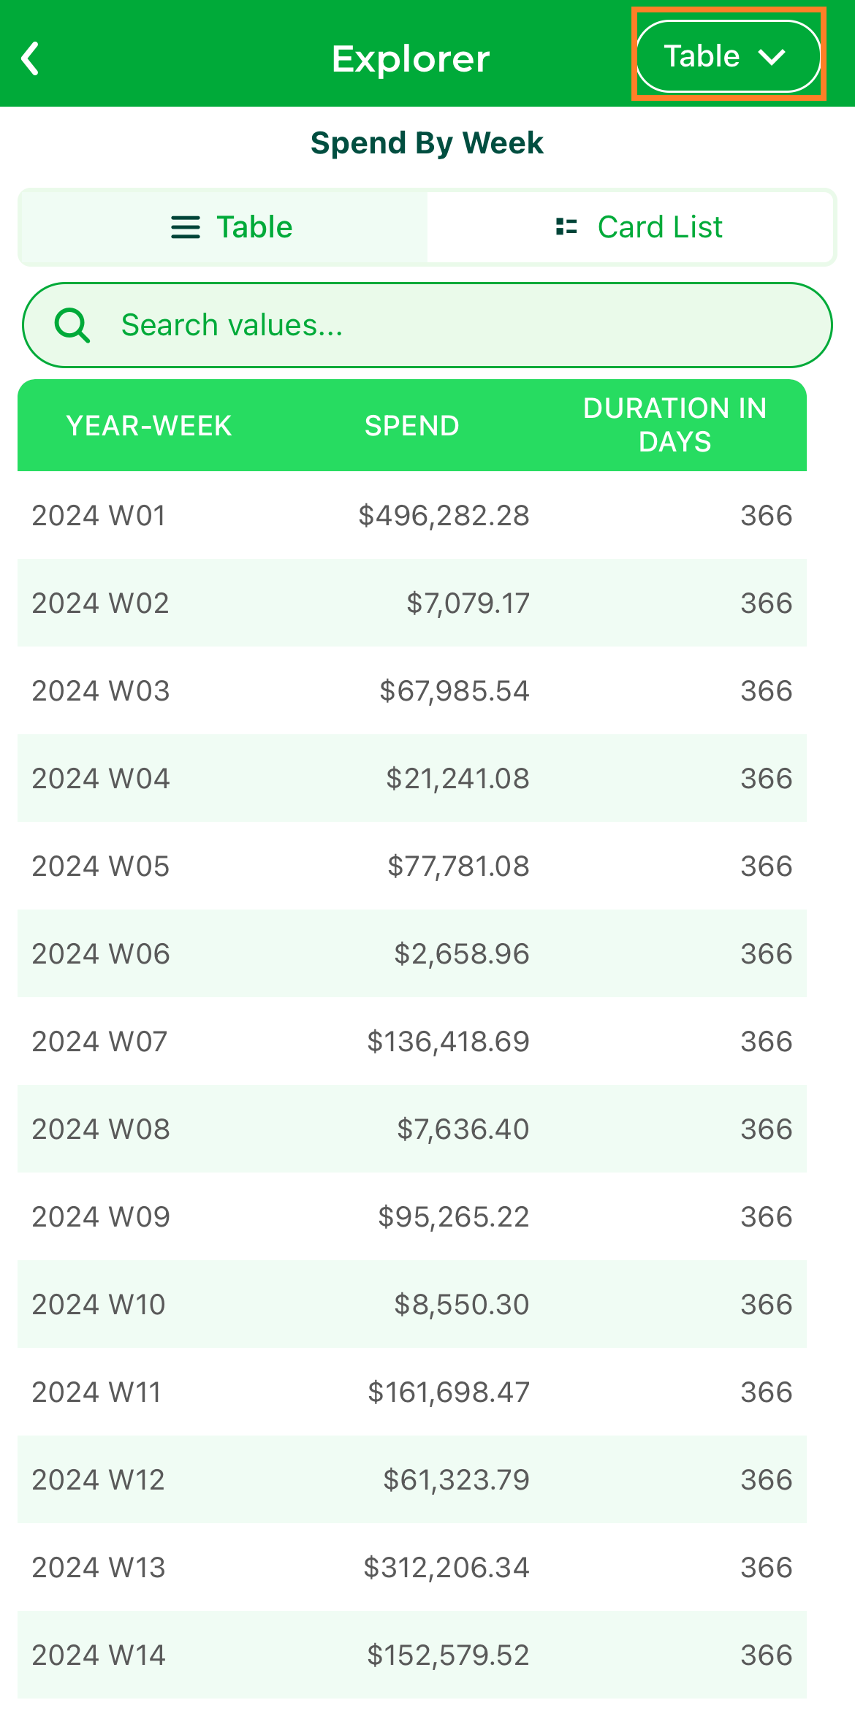Switch to the Card List tab

click(x=630, y=227)
